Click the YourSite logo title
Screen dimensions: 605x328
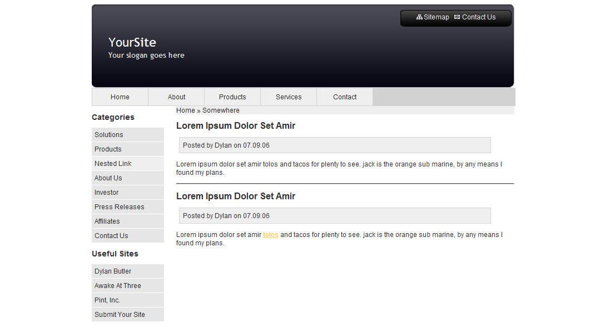pos(132,42)
